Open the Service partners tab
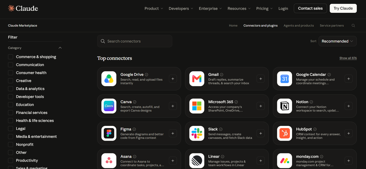The width and height of the screenshot is (366, 169). point(332,26)
